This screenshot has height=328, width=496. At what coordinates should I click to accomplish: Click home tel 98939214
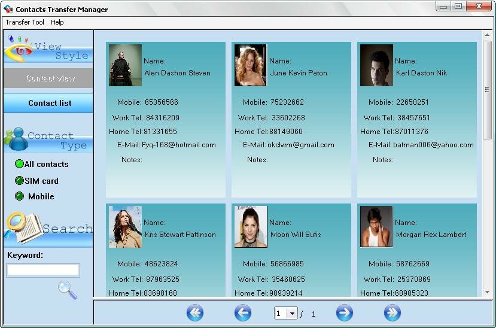285,293
